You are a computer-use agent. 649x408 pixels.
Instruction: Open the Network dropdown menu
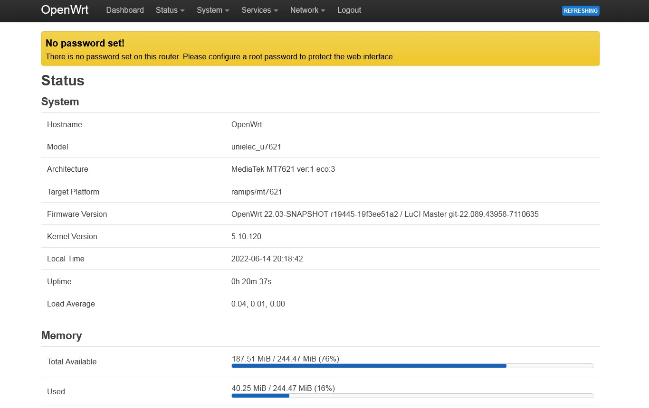tap(307, 10)
